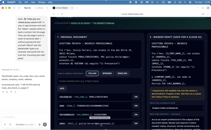Open the View menu
Viewport: 211px width, 130px height.
pos(33,2)
